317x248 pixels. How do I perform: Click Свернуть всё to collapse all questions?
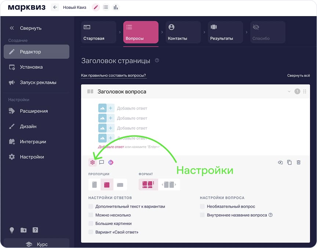(x=298, y=76)
